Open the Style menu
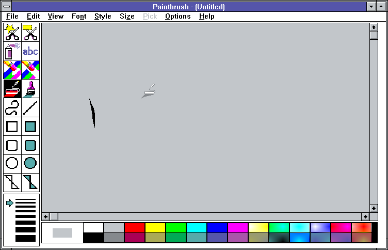388x250 pixels. click(103, 17)
